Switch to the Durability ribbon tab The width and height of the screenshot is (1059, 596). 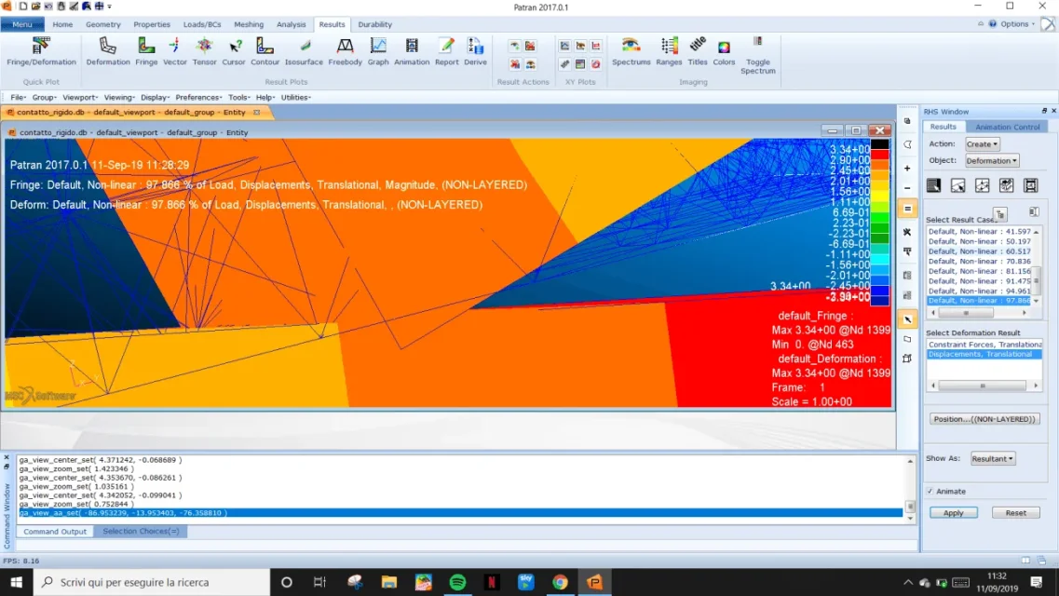click(374, 24)
